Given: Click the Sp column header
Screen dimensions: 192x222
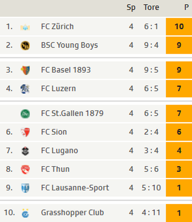Looking at the screenshot, I should 131,8.
